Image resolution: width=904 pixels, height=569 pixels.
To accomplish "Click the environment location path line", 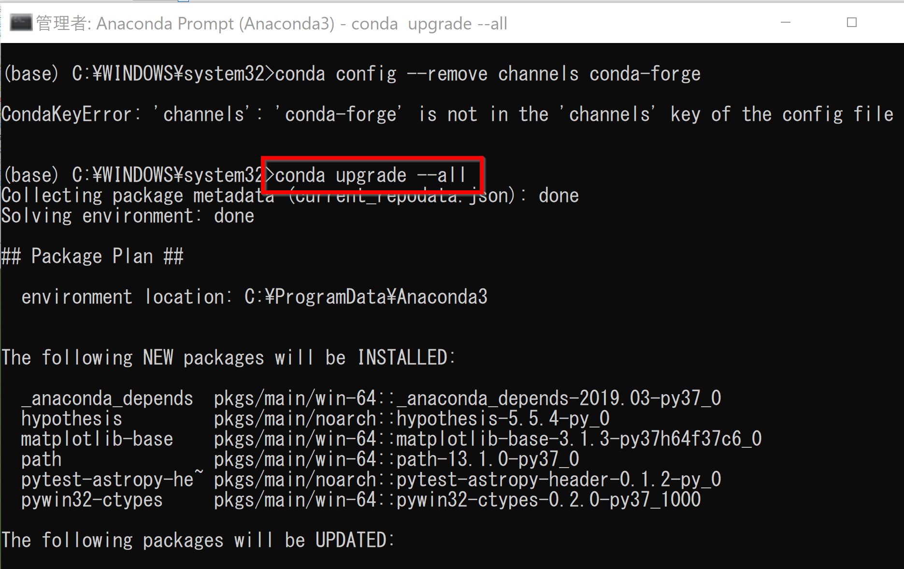I will (254, 297).
